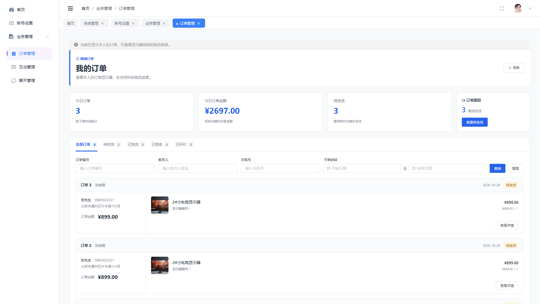The width and height of the screenshot is (540, 304).
Task: Click the 重置 reset button
Action: 516,168
